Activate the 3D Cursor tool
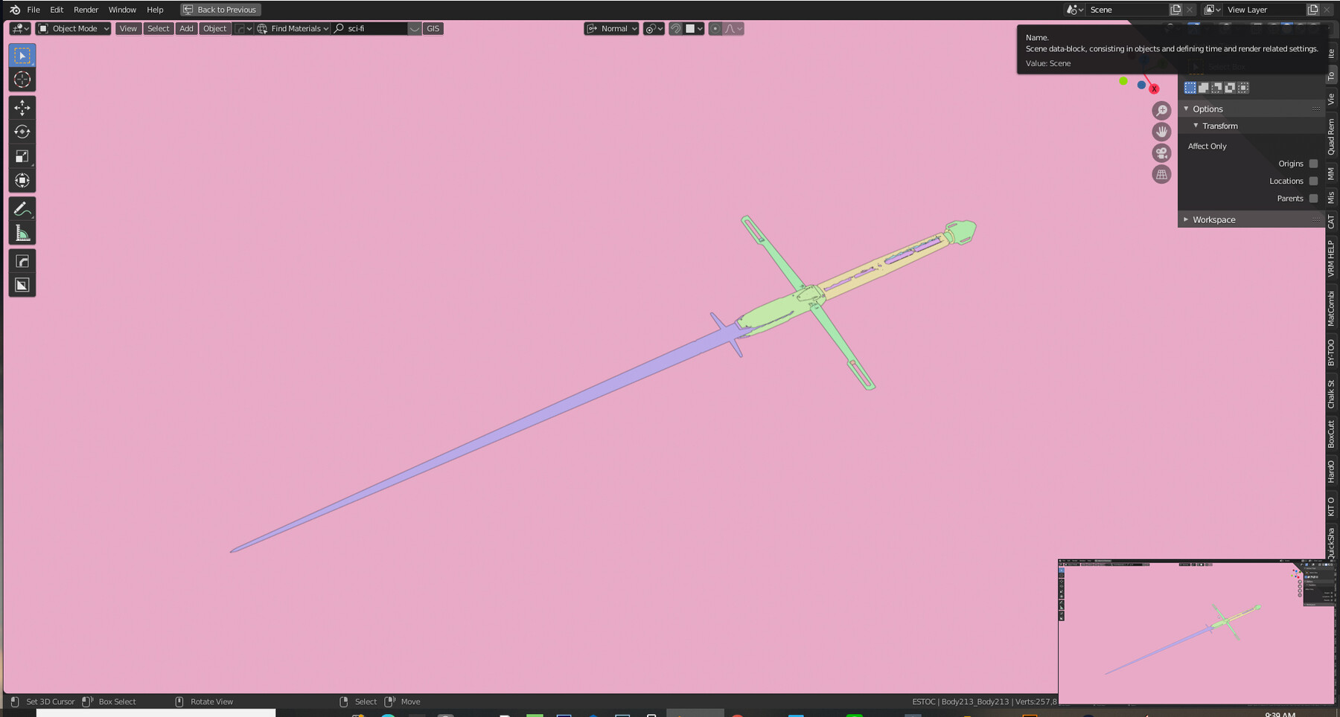This screenshot has height=717, width=1340. [x=22, y=80]
